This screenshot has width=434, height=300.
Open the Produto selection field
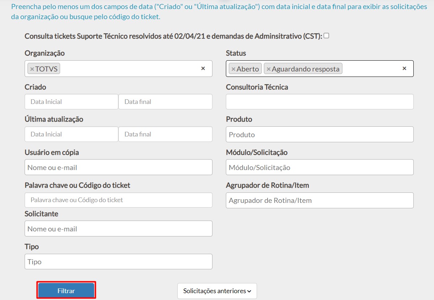pyautogui.click(x=320, y=134)
